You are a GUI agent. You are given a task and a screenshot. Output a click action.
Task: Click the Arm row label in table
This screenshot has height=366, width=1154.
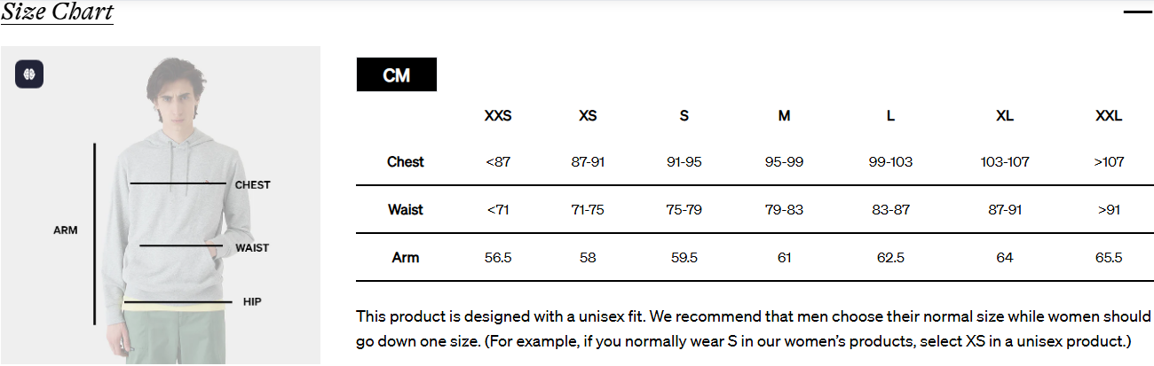[x=406, y=258]
